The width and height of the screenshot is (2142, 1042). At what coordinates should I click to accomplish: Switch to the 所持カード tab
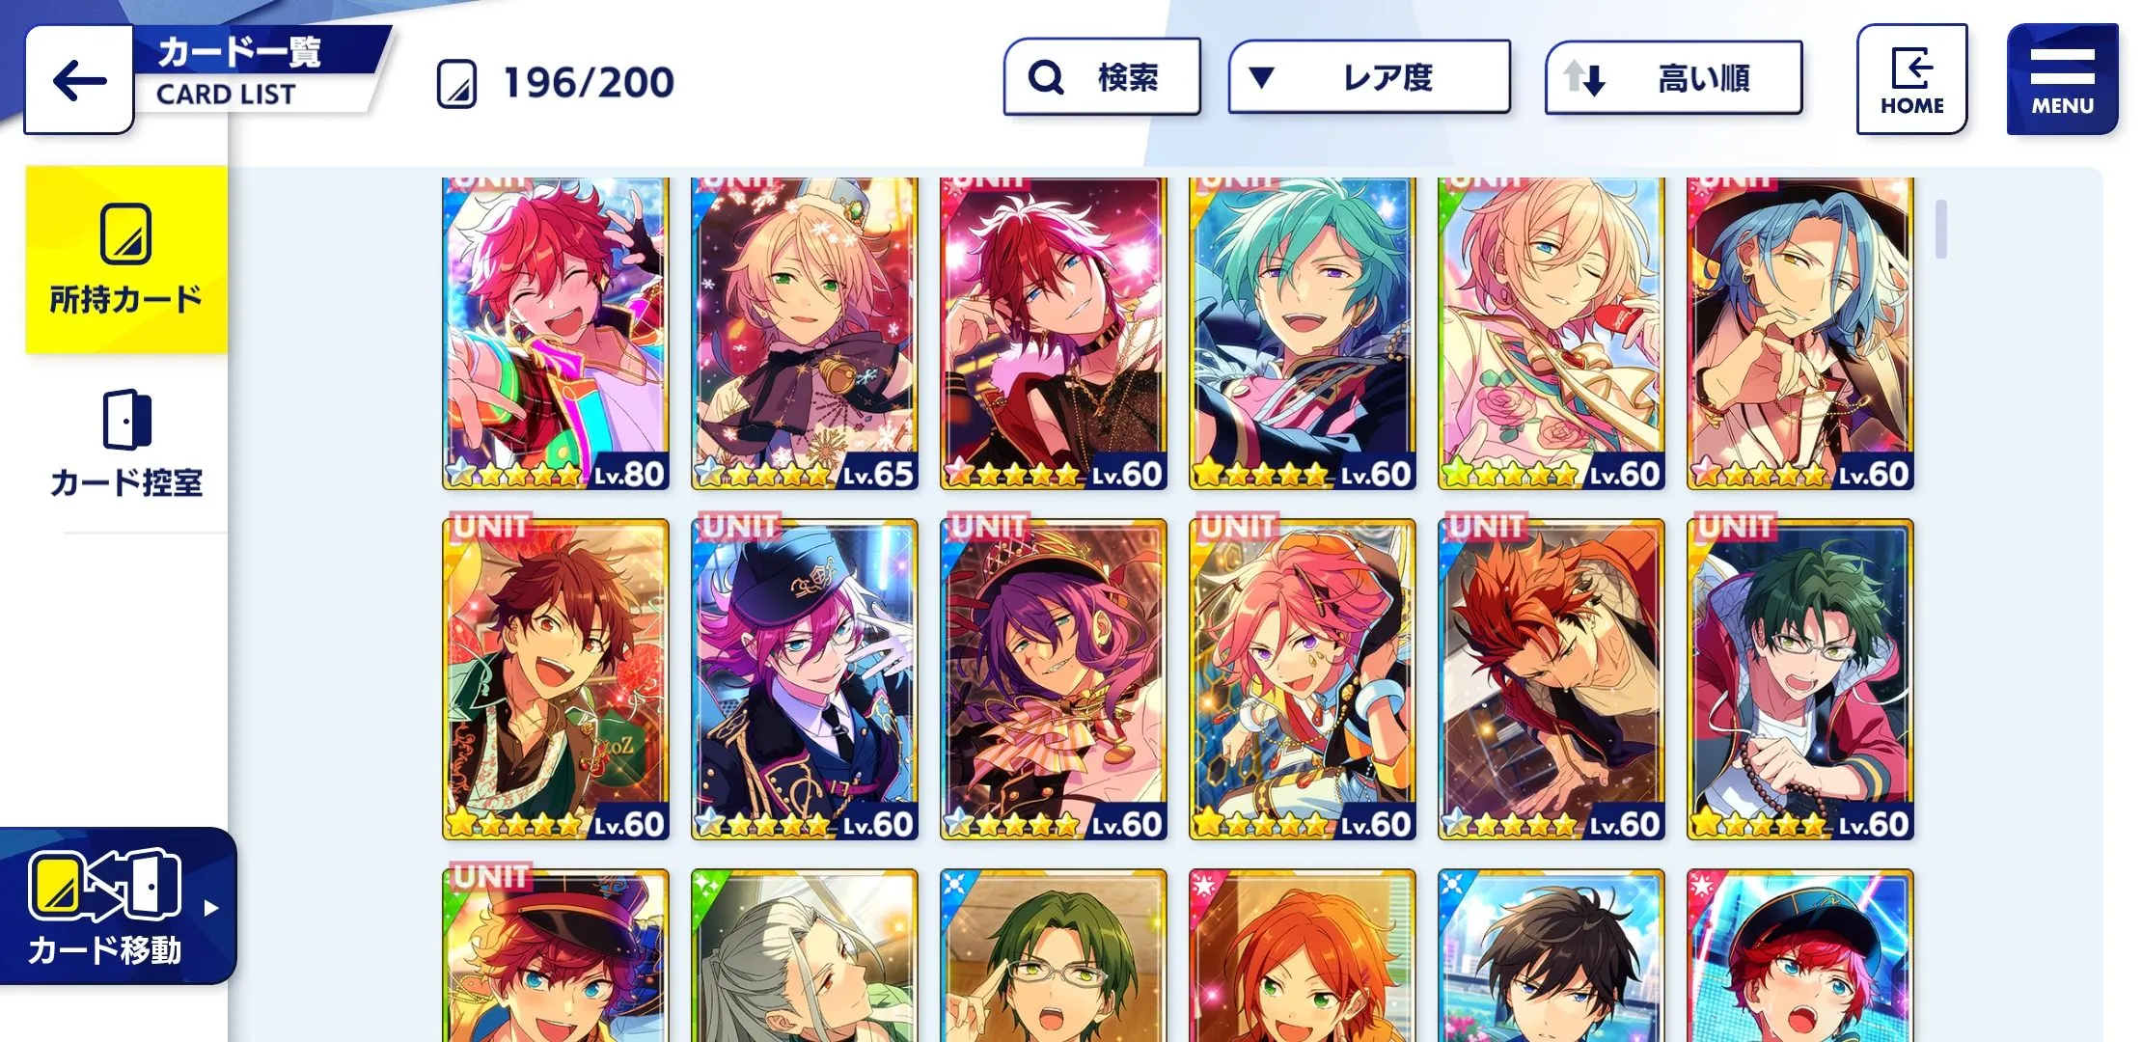126,260
